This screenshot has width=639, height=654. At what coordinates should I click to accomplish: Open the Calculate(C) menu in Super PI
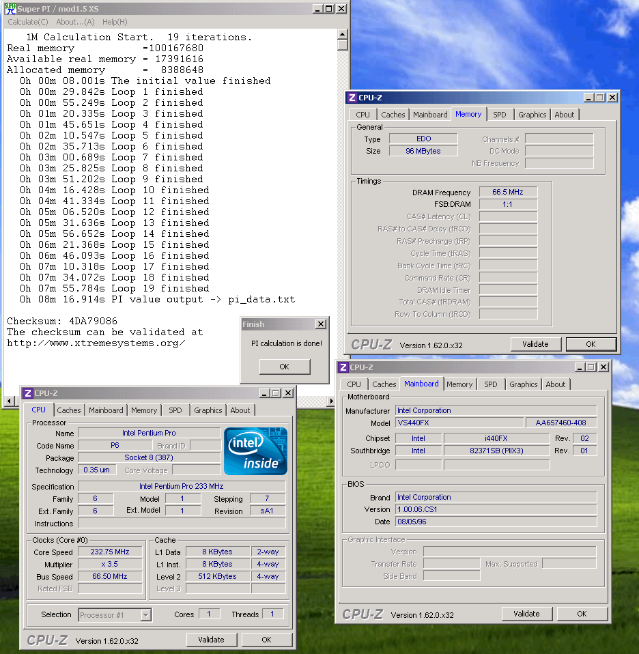[x=27, y=22]
